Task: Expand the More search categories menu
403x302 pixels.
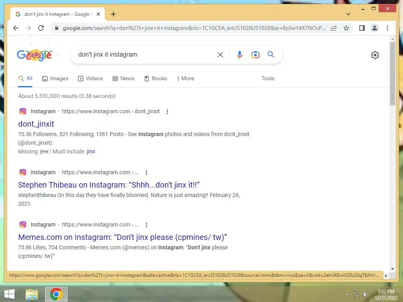Action: pyautogui.click(x=186, y=78)
